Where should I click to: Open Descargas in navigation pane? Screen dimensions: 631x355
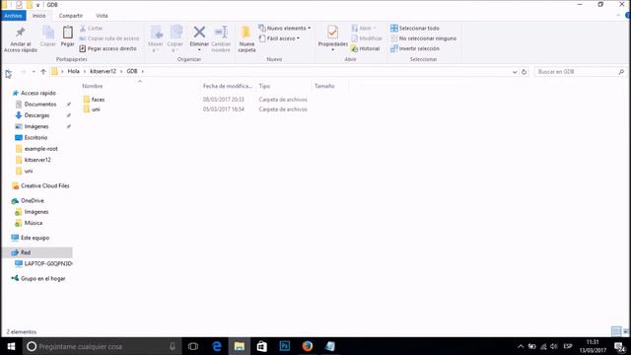point(36,115)
